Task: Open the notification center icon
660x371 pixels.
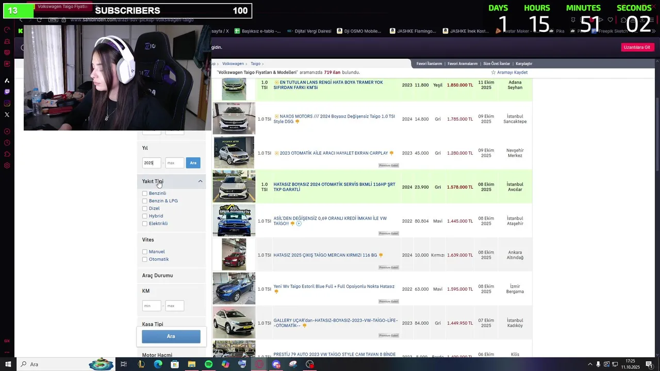Action: point(649,364)
